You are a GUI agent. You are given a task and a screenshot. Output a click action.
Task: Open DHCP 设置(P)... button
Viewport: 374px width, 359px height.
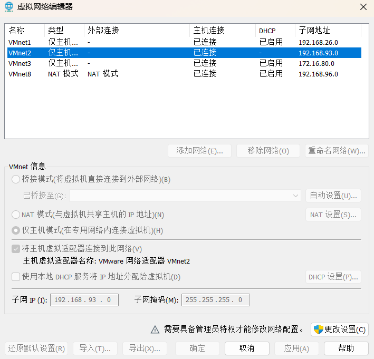pos(333,277)
